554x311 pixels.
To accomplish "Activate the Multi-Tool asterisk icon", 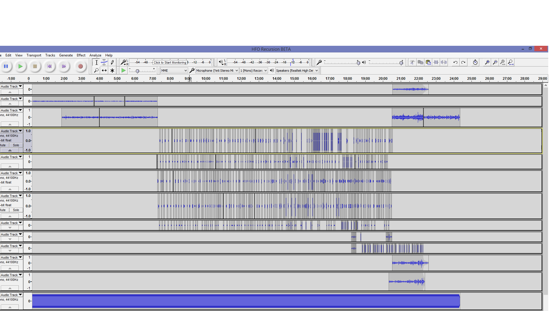I will click(x=112, y=70).
